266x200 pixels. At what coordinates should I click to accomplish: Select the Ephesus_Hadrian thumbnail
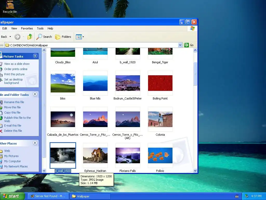[x=95, y=155]
